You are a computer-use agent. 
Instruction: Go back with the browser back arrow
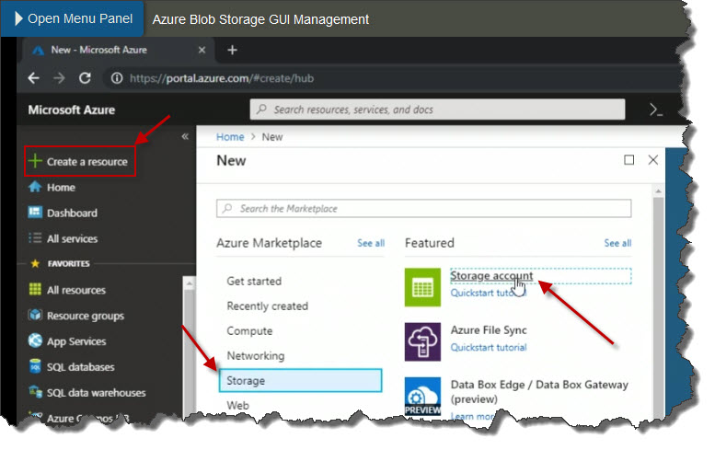click(34, 78)
